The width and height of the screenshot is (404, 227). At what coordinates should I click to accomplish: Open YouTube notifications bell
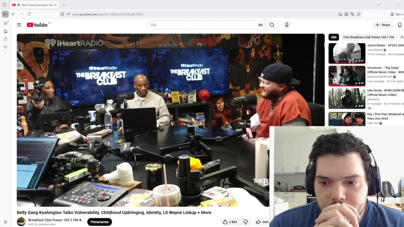tap(400, 25)
